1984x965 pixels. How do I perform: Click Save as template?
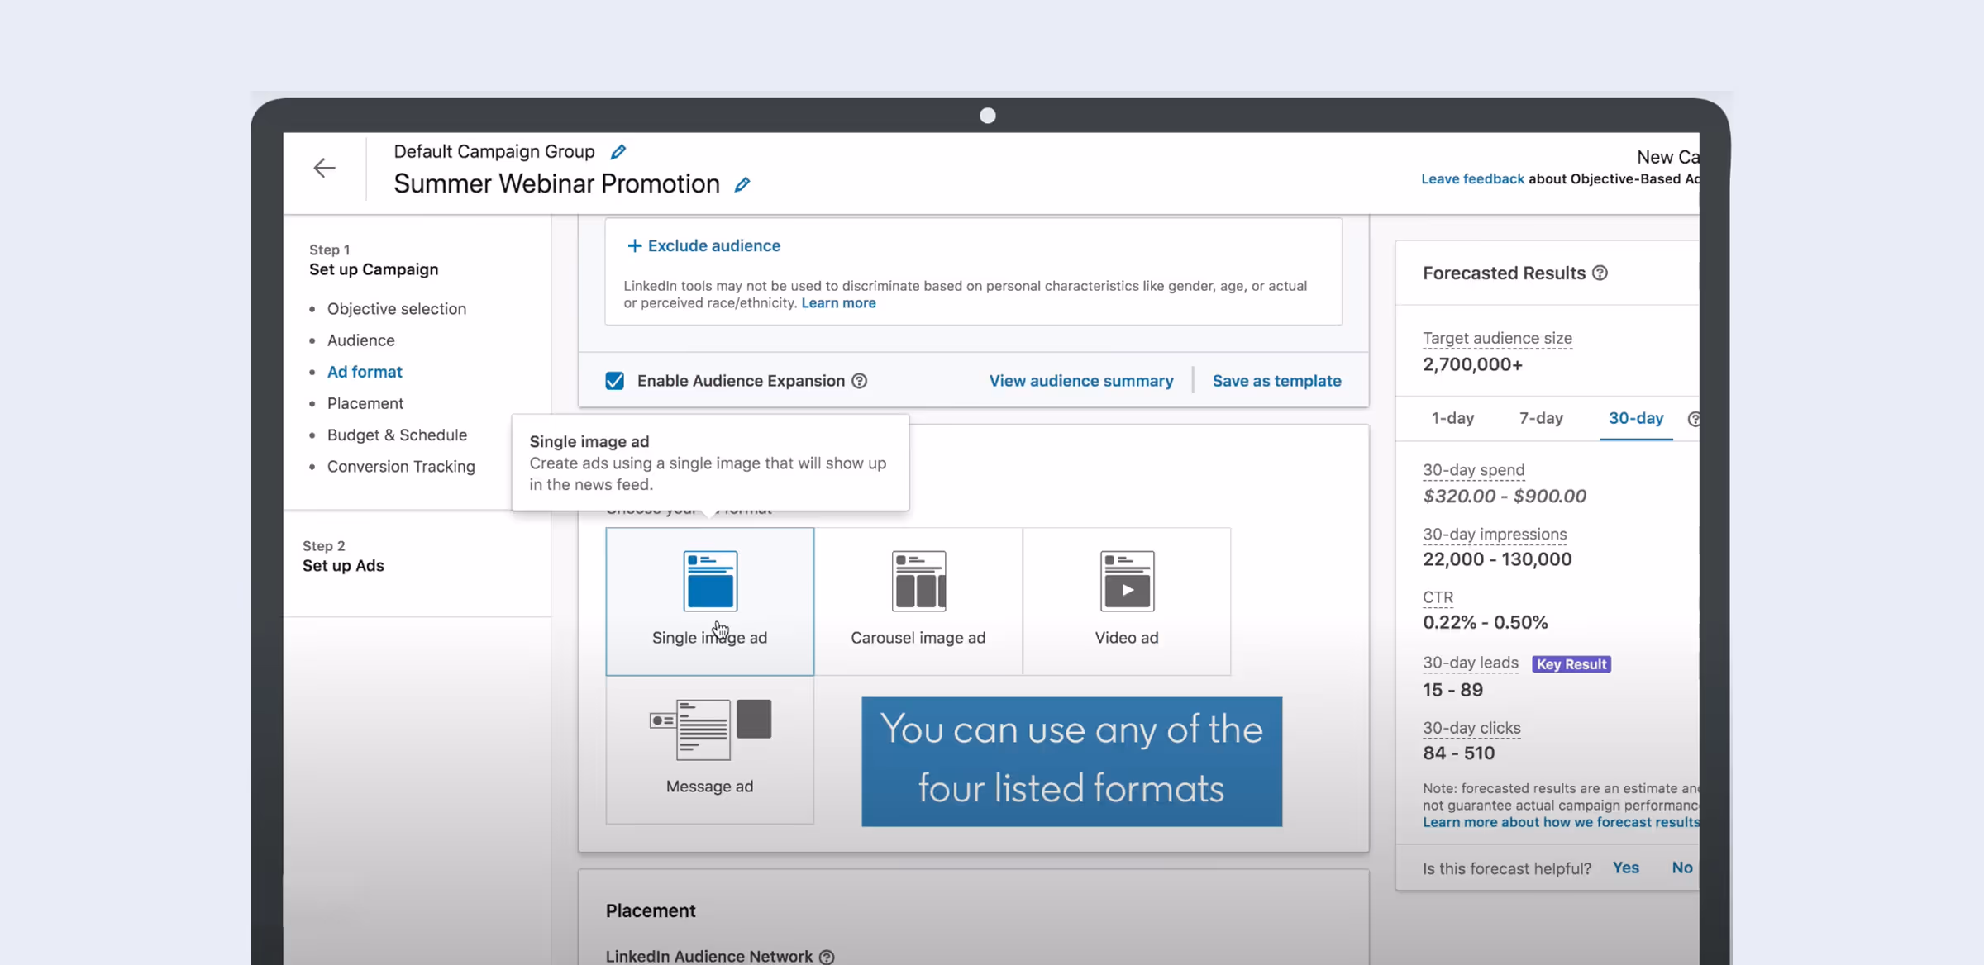(1277, 381)
